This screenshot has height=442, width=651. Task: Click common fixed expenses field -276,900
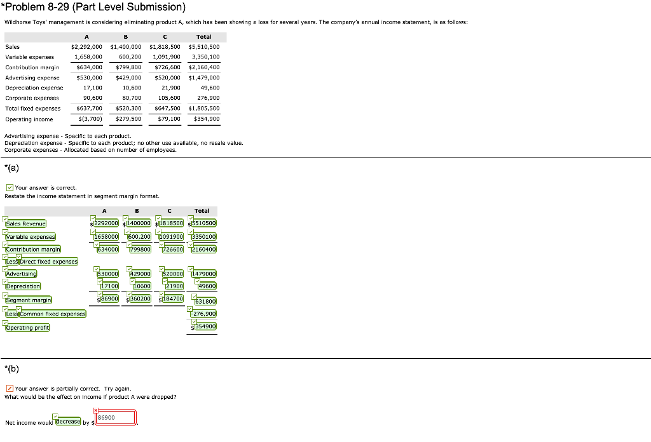[203, 314]
